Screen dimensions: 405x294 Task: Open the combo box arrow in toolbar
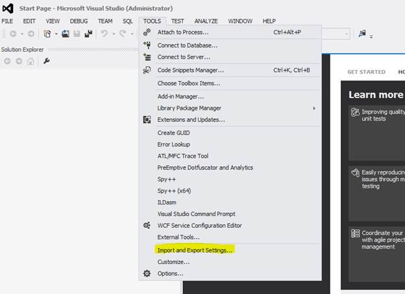tap(346, 34)
